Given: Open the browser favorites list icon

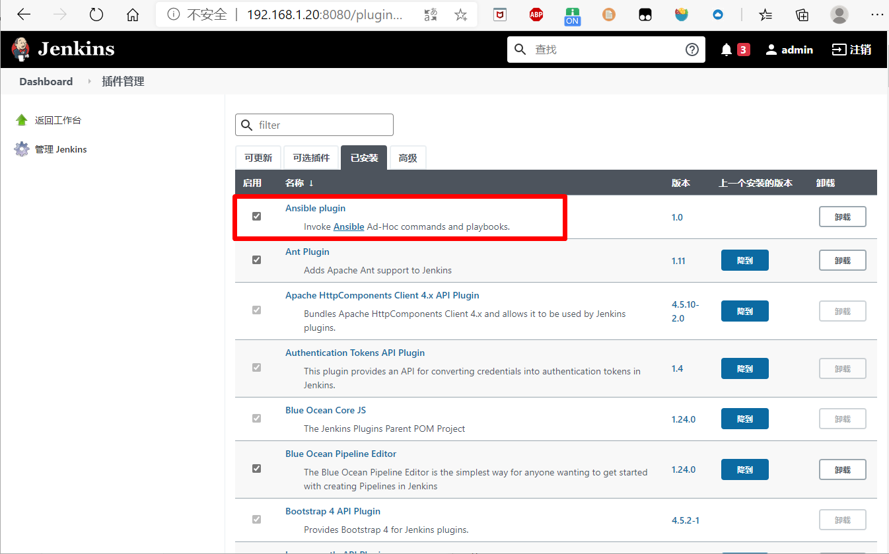Looking at the screenshot, I should pyautogui.click(x=766, y=15).
